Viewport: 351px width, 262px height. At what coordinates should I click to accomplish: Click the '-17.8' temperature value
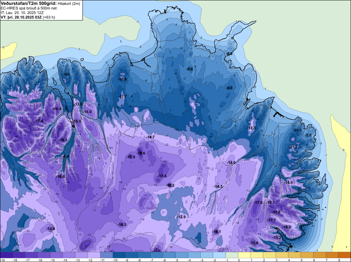click(x=276, y=212)
